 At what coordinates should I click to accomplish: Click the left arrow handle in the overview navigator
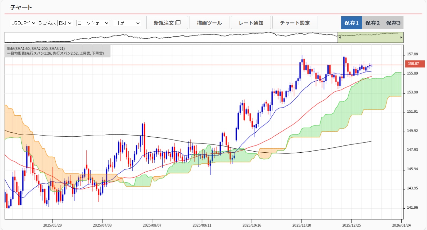[x=340, y=37]
